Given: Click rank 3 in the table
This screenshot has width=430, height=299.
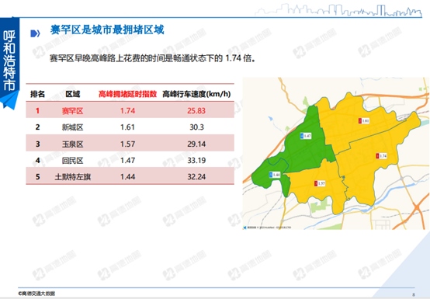Looking at the screenshot, I should (x=37, y=144).
